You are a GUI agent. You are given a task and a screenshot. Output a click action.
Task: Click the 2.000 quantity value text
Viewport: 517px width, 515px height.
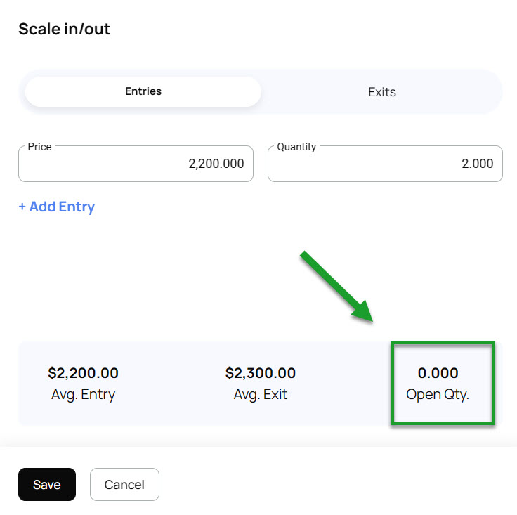[477, 164]
